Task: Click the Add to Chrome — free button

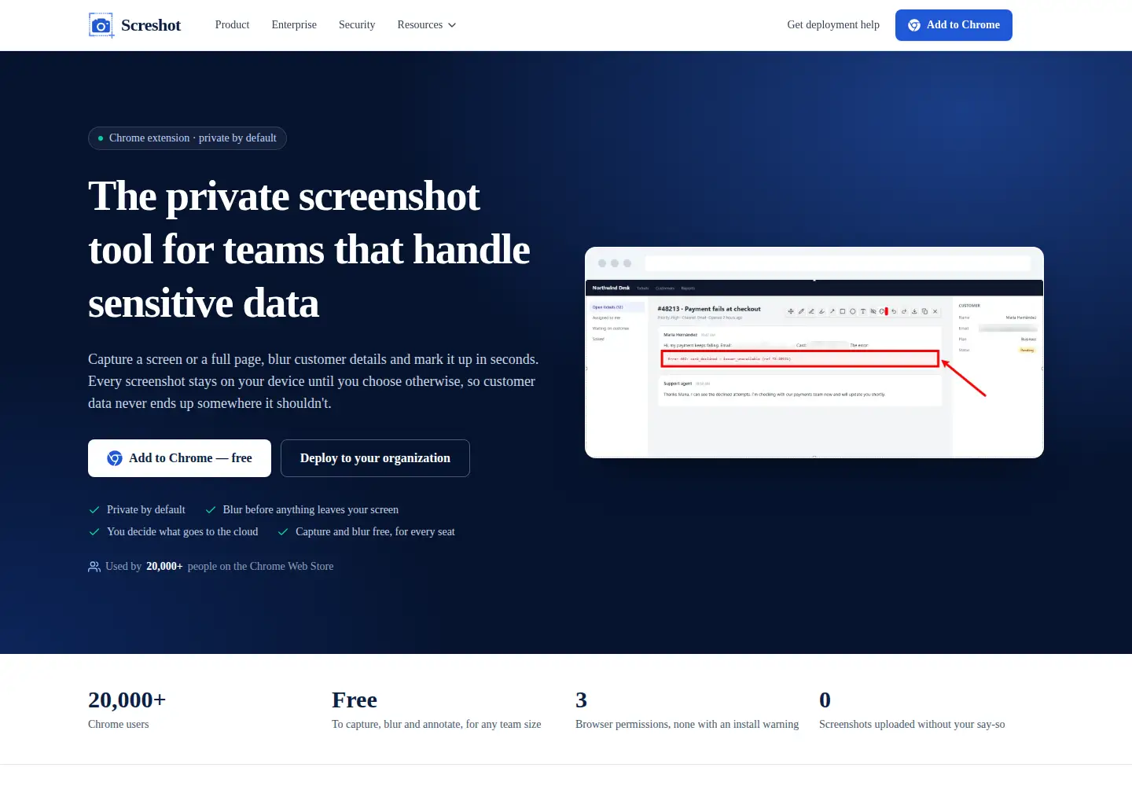Action: tap(179, 458)
